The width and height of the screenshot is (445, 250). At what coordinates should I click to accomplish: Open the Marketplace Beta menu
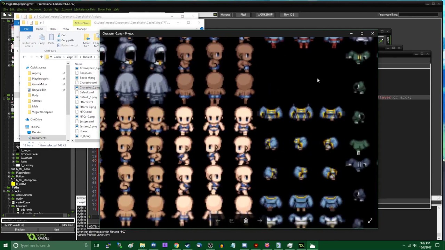click(x=85, y=9)
